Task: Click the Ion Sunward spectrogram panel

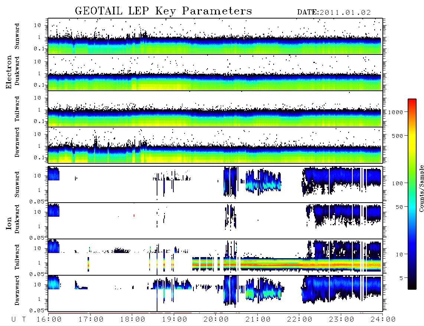Action: [x=215, y=184]
